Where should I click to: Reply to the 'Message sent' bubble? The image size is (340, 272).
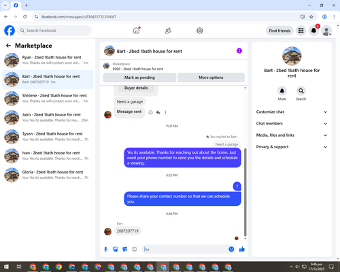(158, 112)
